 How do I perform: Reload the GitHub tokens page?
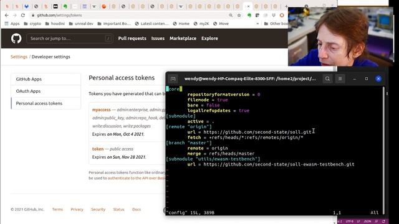pyautogui.click(x=23, y=15)
